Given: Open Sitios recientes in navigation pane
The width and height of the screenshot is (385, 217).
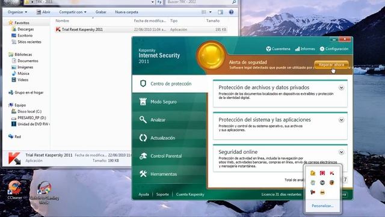Looking at the screenshot, I should (29, 42).
